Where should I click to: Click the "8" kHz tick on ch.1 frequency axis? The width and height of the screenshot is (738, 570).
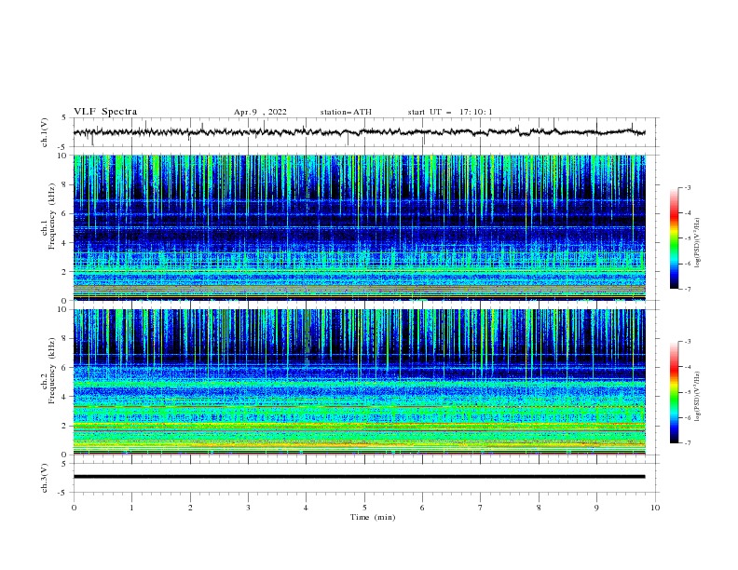point(65,184)
